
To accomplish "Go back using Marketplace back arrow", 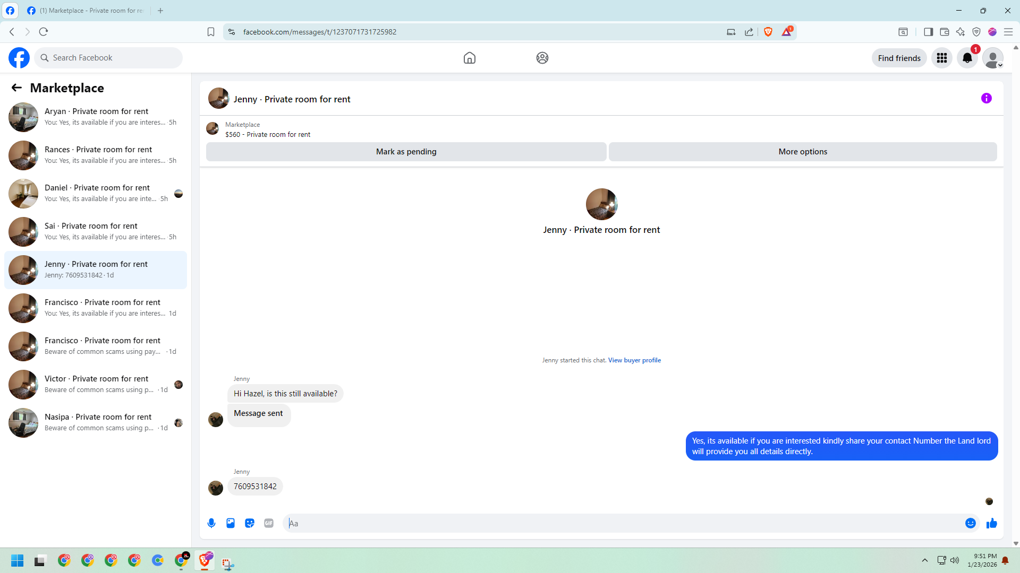I will pyautogui.click(x=16, y=88).
